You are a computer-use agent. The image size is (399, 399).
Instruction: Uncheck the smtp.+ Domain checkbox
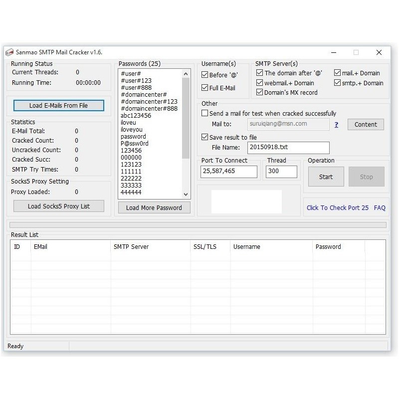(338, 83)
